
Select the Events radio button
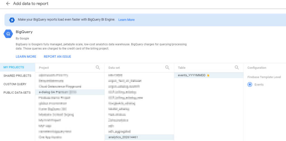tap(250, 85)
